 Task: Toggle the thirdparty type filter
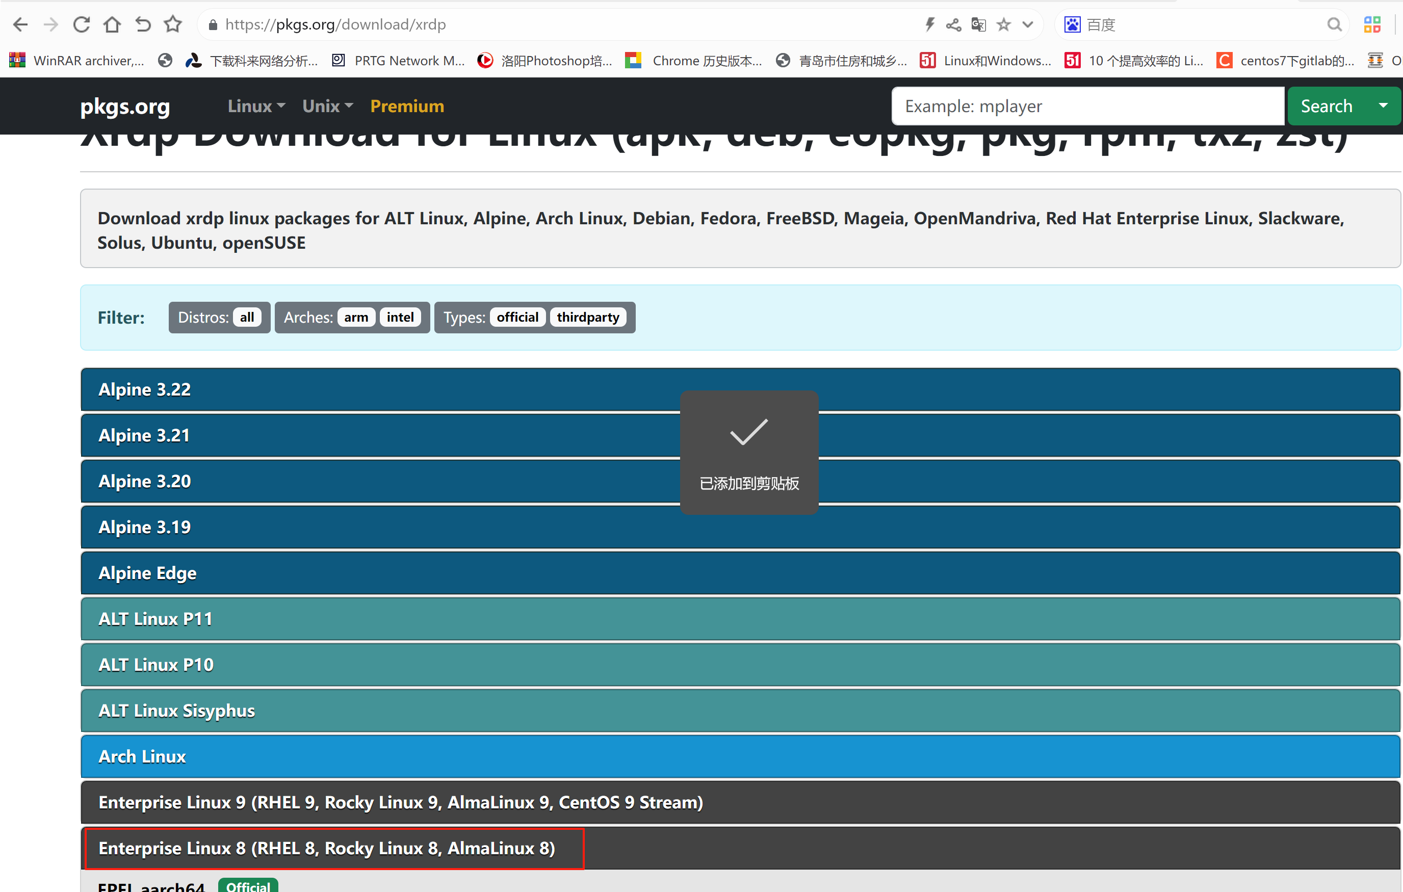coord(588,317)
